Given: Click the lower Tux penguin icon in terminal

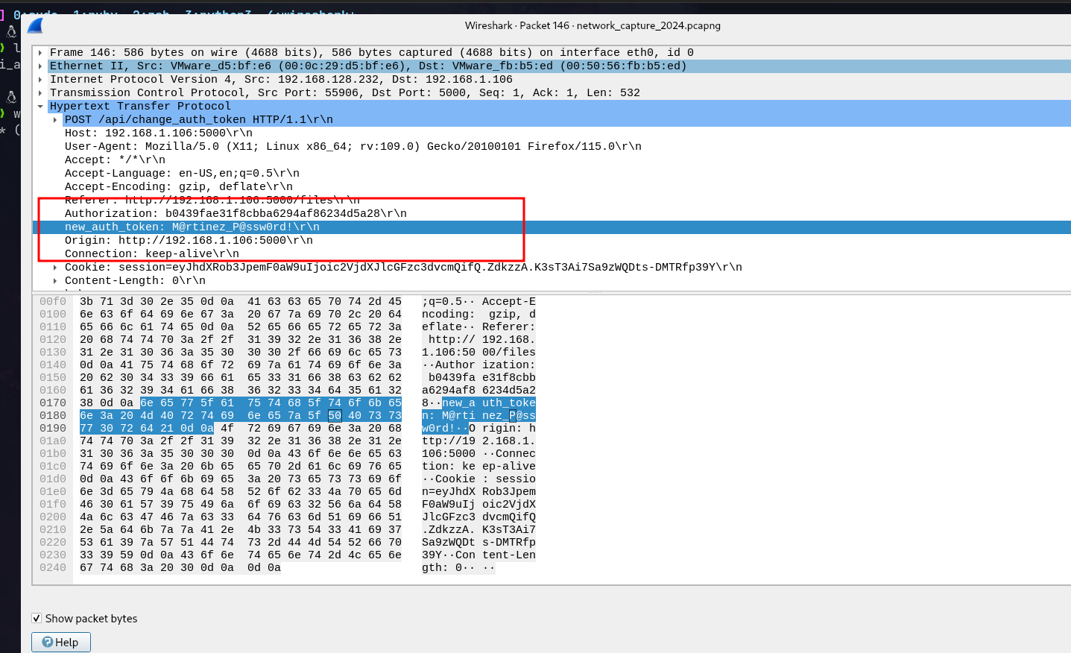Looking at the screenshot, I should tap(11, 97).
